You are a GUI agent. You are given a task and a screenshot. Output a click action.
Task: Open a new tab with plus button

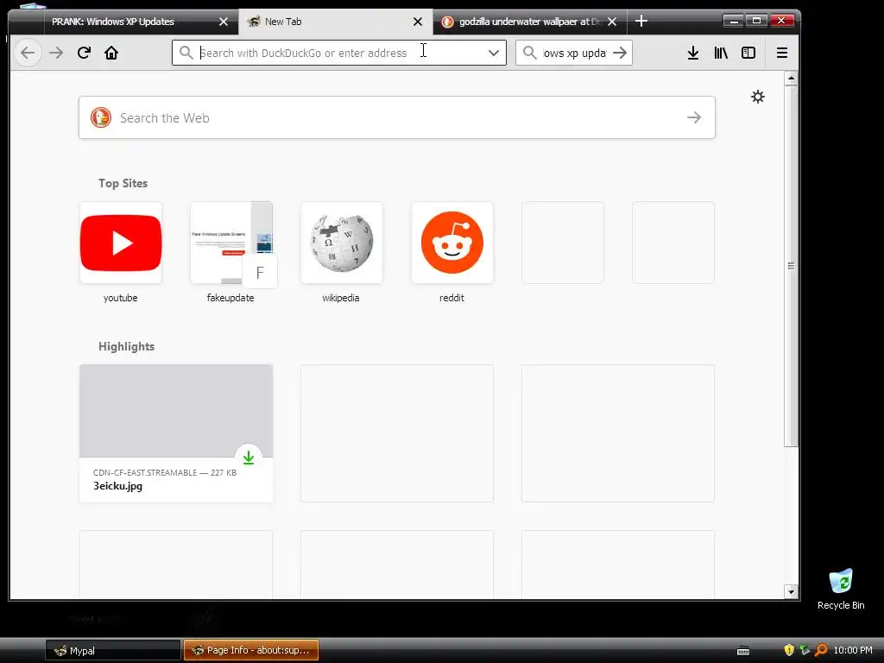coord(641,22)
